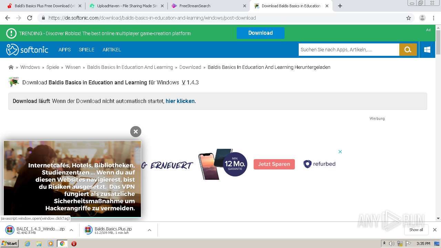Open Internet Explorer from taskbar

pos(27,244)
